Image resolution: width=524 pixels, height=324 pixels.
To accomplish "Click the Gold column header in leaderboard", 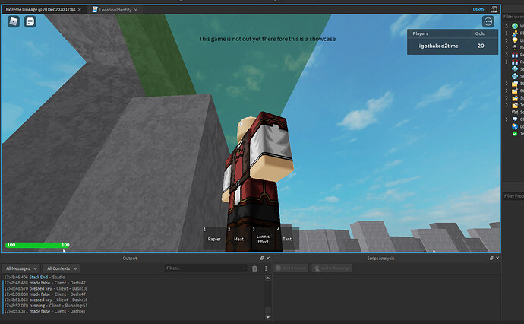I will (480, 33).
